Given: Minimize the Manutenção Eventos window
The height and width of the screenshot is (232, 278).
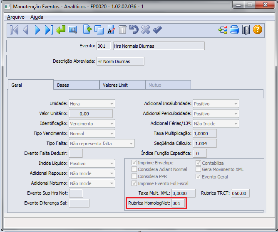Looking at the screenshot, I should (x=238, y=5).
